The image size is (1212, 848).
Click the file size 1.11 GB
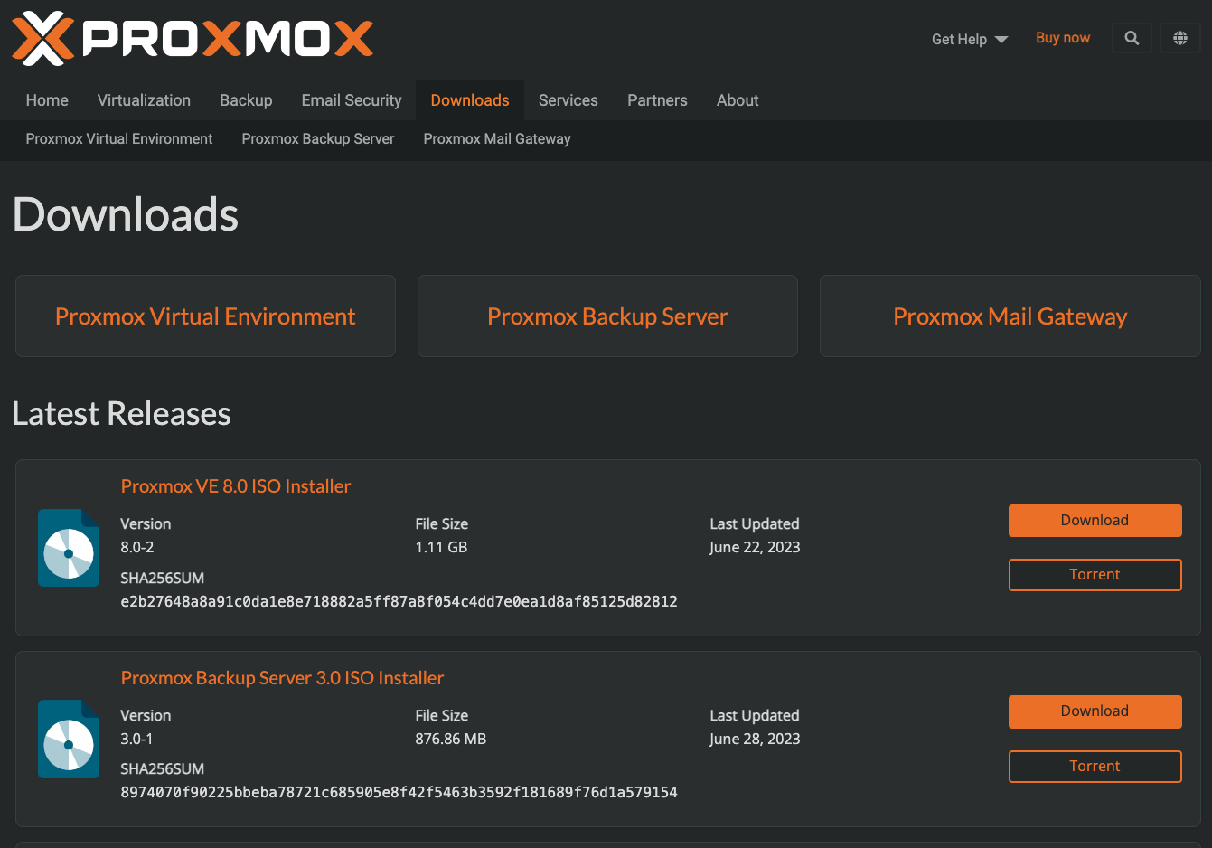click(x=441, y=547)
